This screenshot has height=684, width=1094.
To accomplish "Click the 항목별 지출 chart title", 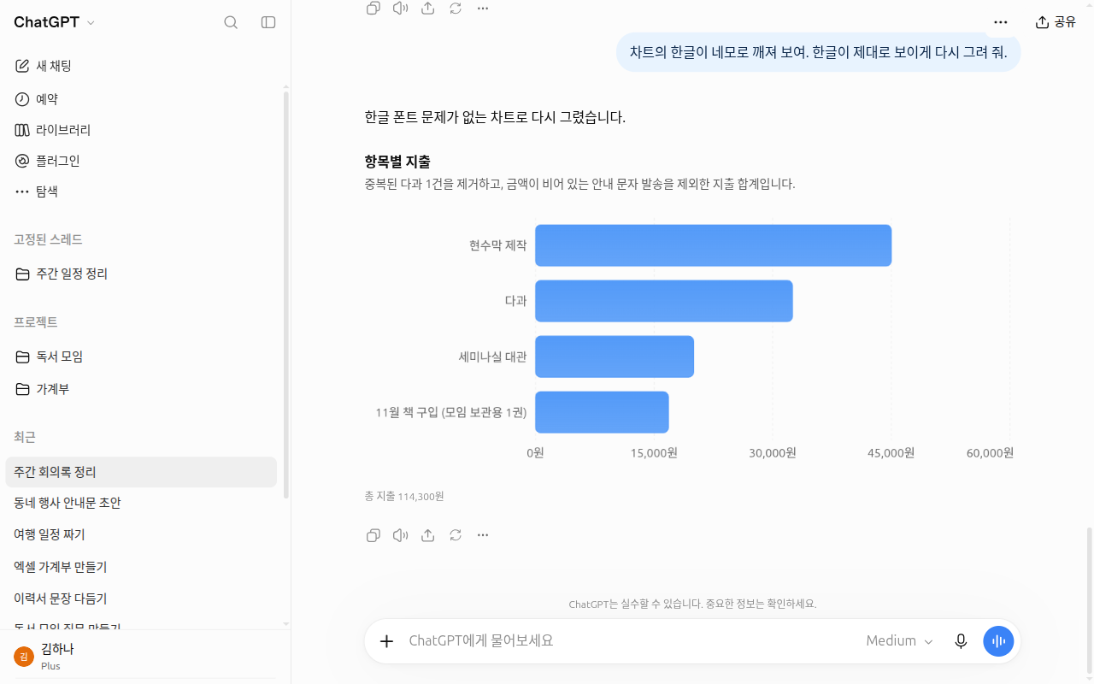I will 397,161.
